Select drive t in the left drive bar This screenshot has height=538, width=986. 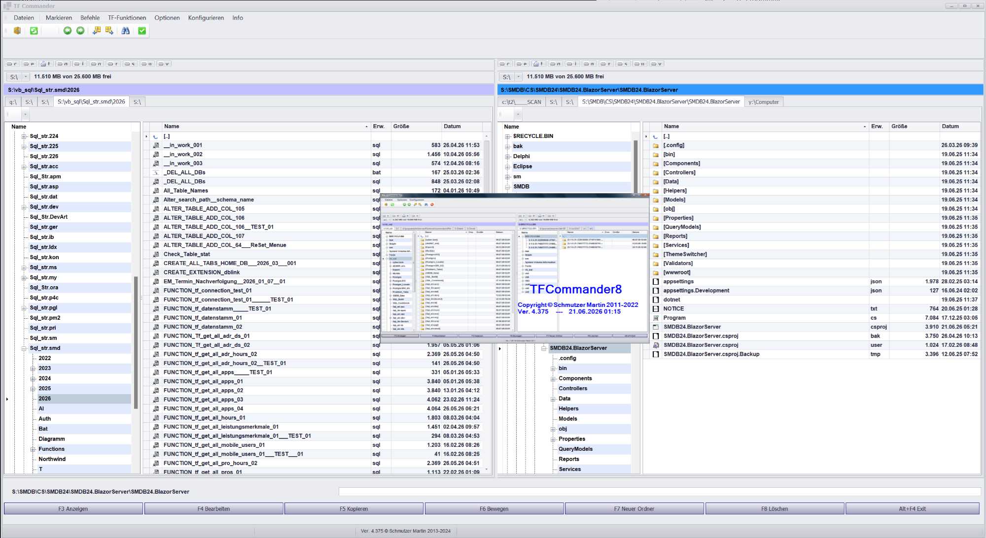click(46, 64)
